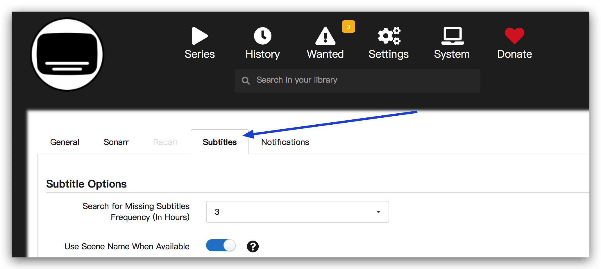
Task: Click the Search for Missing Subtitles label
Action: [136, 212]
